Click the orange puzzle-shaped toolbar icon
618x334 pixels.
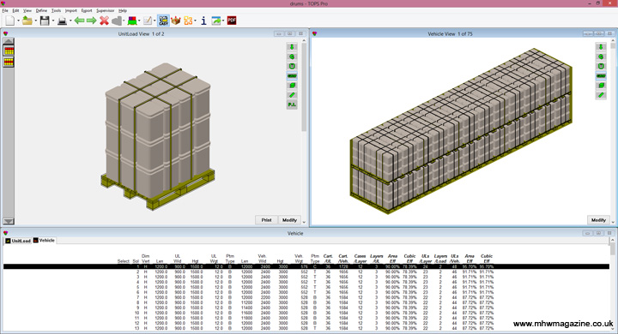tap(188, 21)
